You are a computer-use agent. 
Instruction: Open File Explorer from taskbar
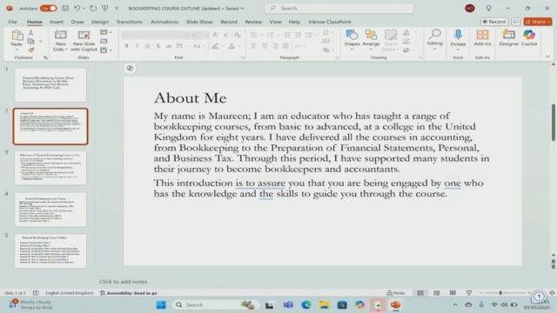click(324, 305)
